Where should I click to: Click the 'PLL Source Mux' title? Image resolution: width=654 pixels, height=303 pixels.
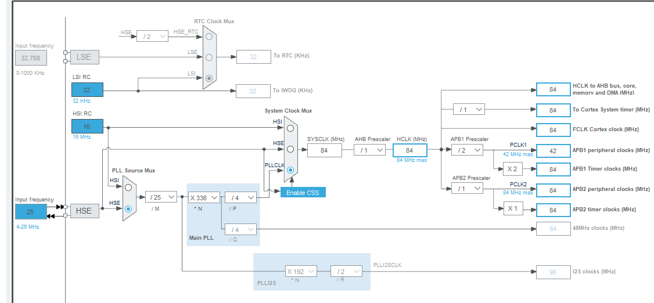[x=134, y=171]
